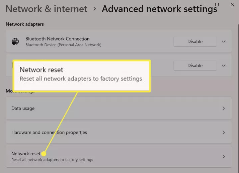
Task: Disable the Bluetooth Network Connection adapter
Action: (195, 41)
